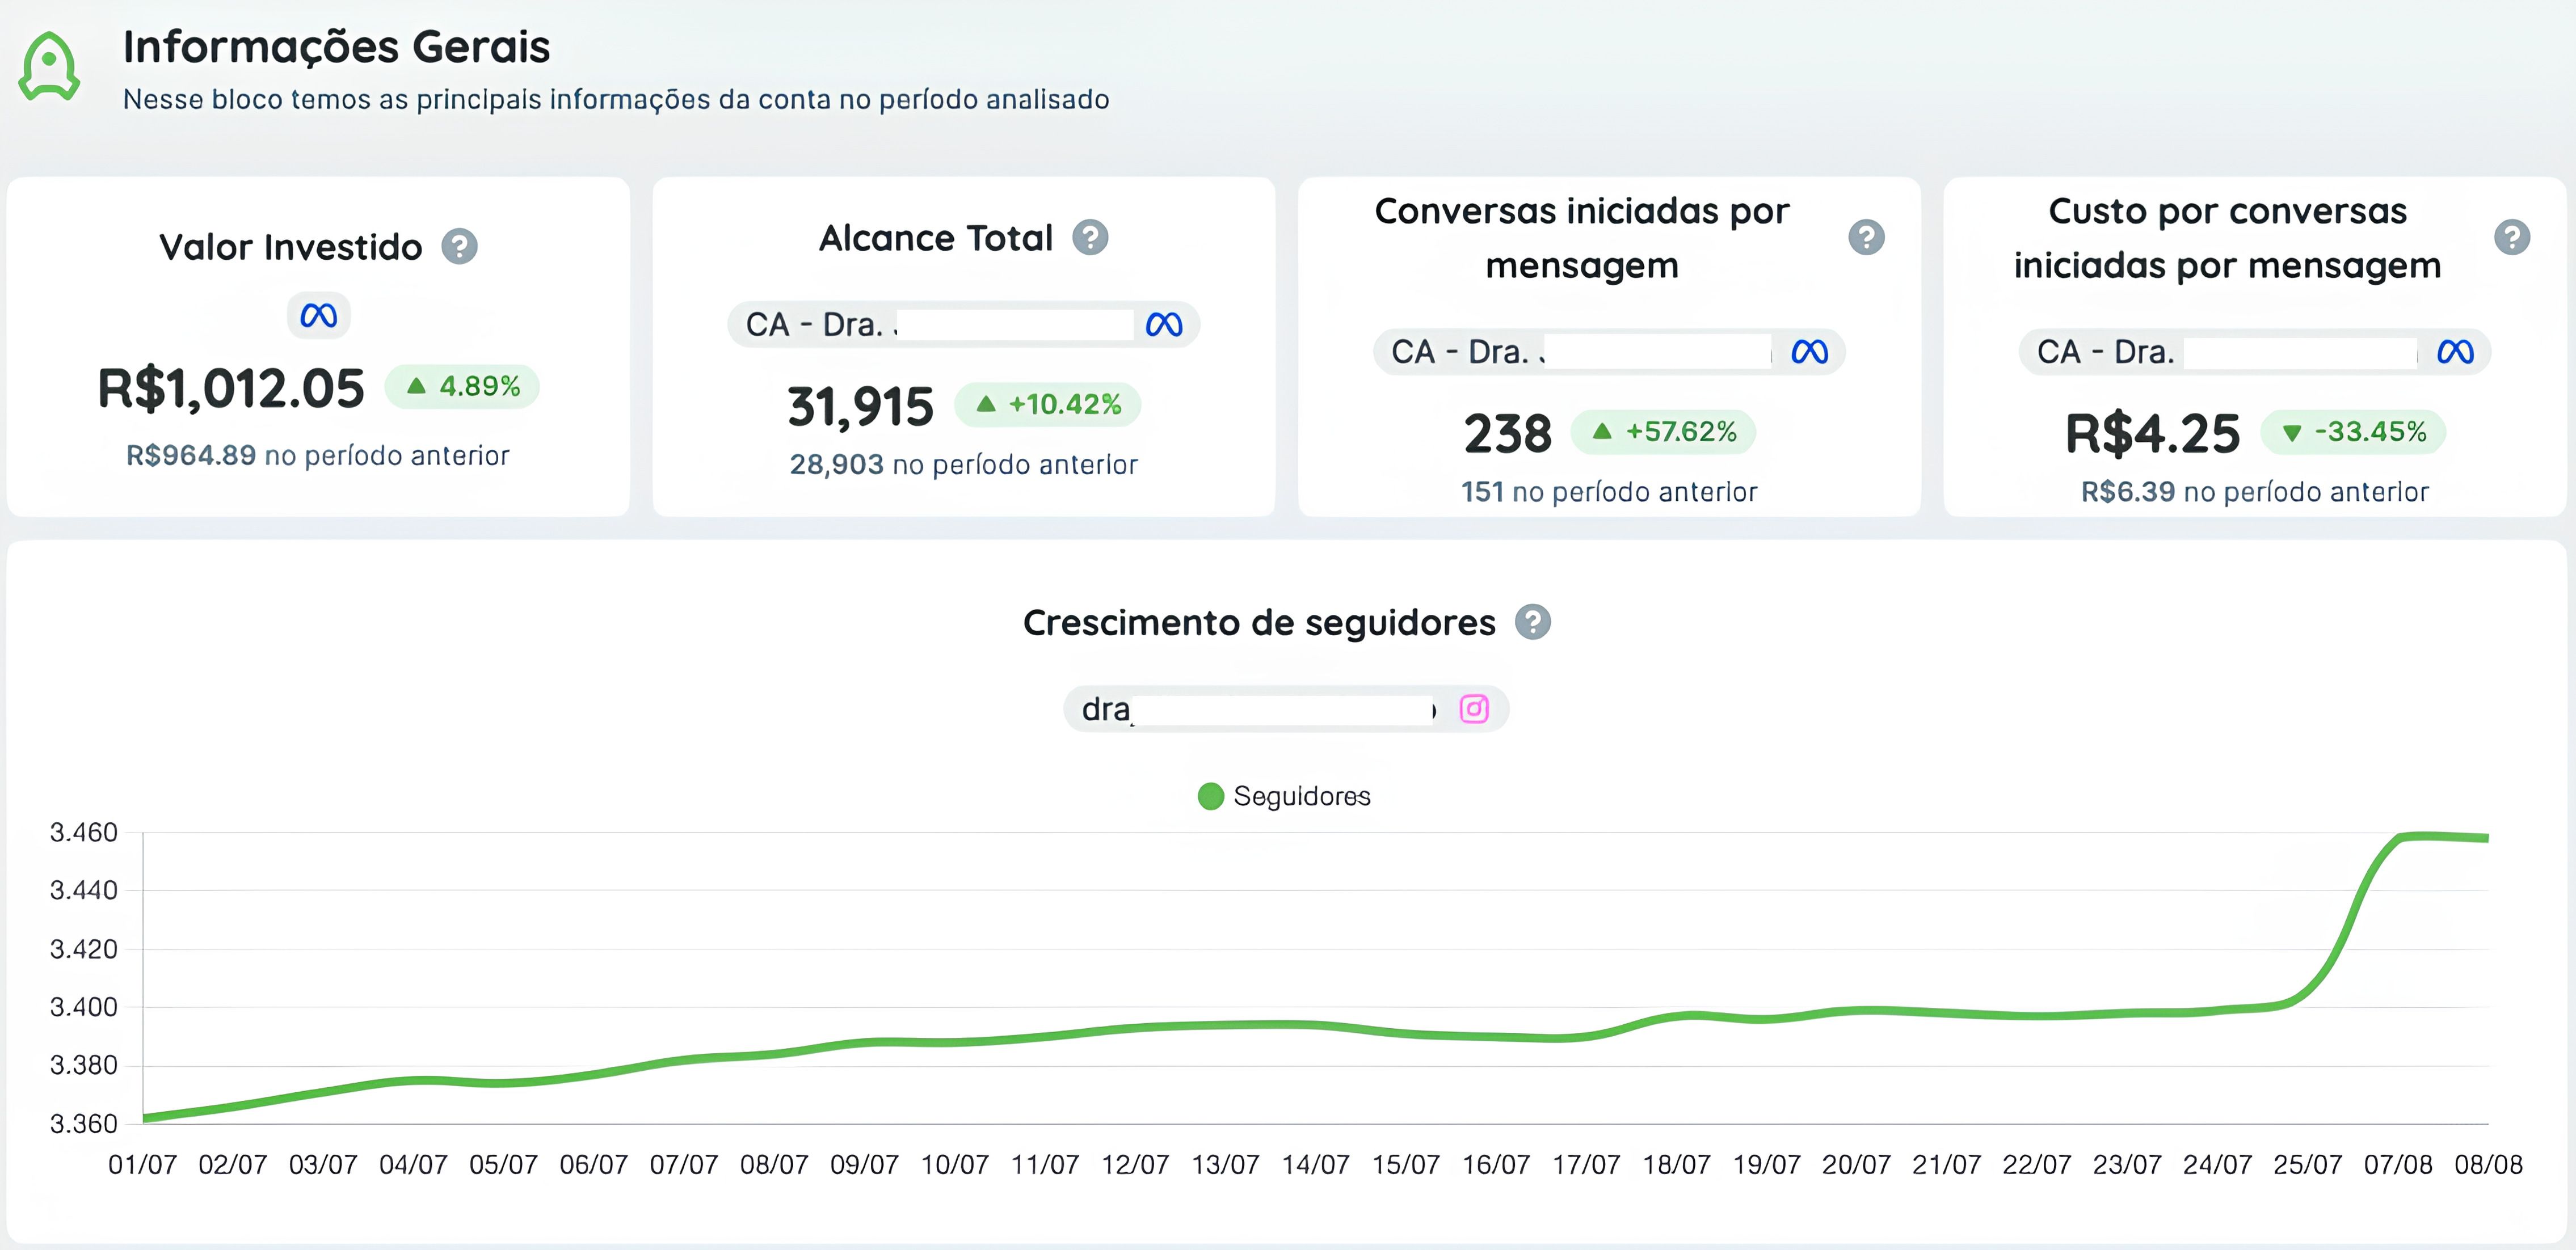This screenshot has height=1250, width=2576.
Task: Click Instagram icon in followers account chip
Action: pos(1474,708)
